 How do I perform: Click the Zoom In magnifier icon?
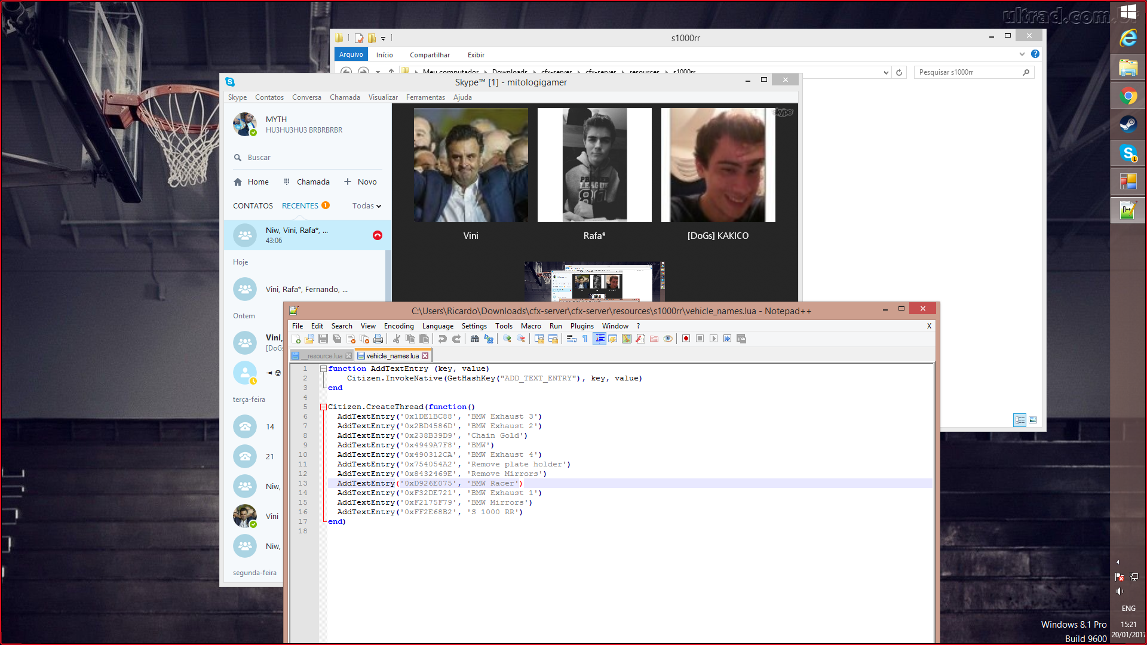tap(507, 339)
